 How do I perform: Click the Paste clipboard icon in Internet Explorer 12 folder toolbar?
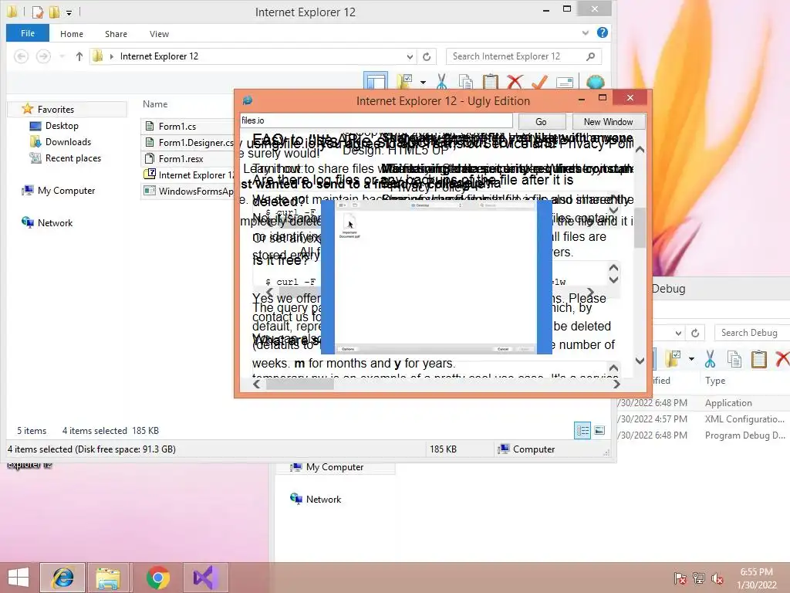point(490,82)
